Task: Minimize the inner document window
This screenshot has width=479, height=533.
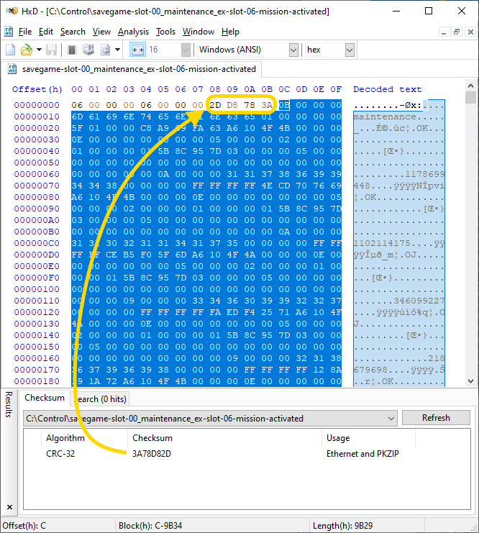Action: pos(444,32)
